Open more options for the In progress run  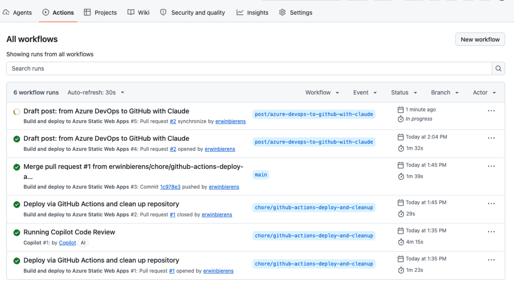(491, 111)
